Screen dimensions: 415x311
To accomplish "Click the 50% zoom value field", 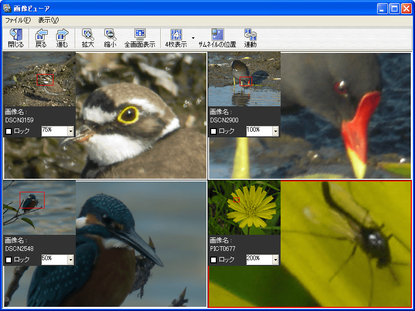I will [x=54, y=260].
